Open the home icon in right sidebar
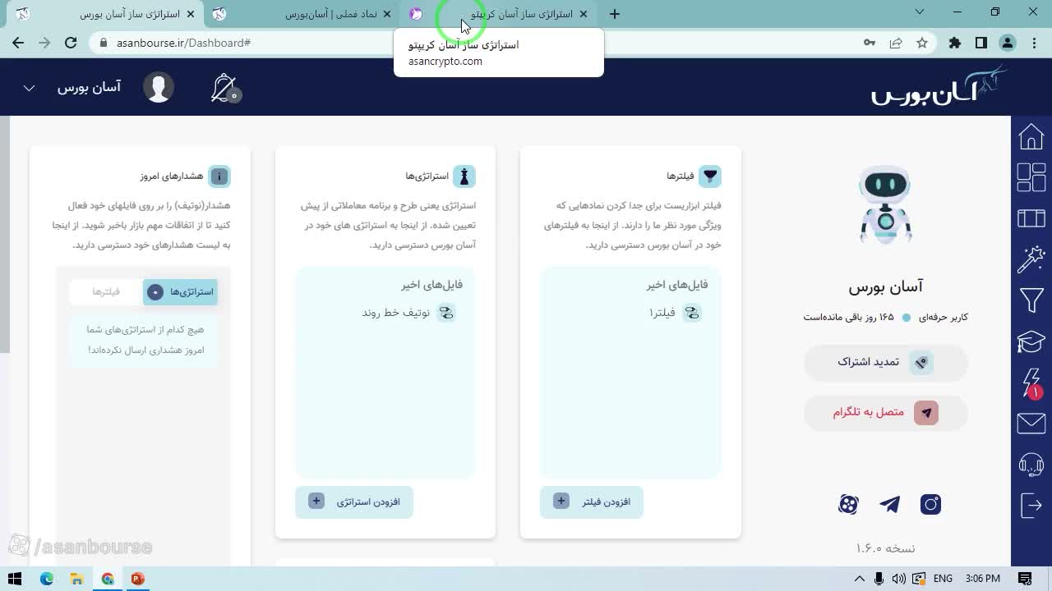This screenshot has height=591, width=1052. tap(1031, 136)
